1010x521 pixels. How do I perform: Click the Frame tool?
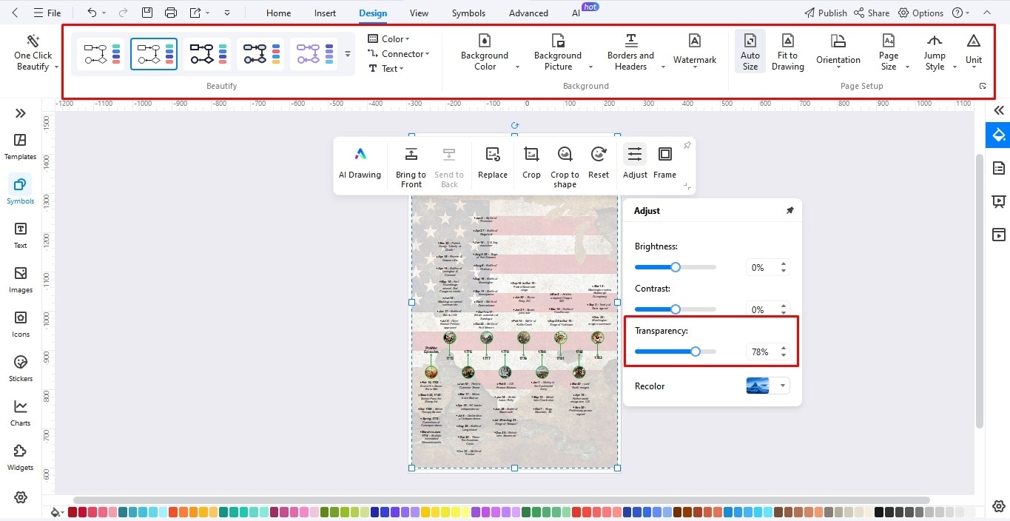coord(664,163)
